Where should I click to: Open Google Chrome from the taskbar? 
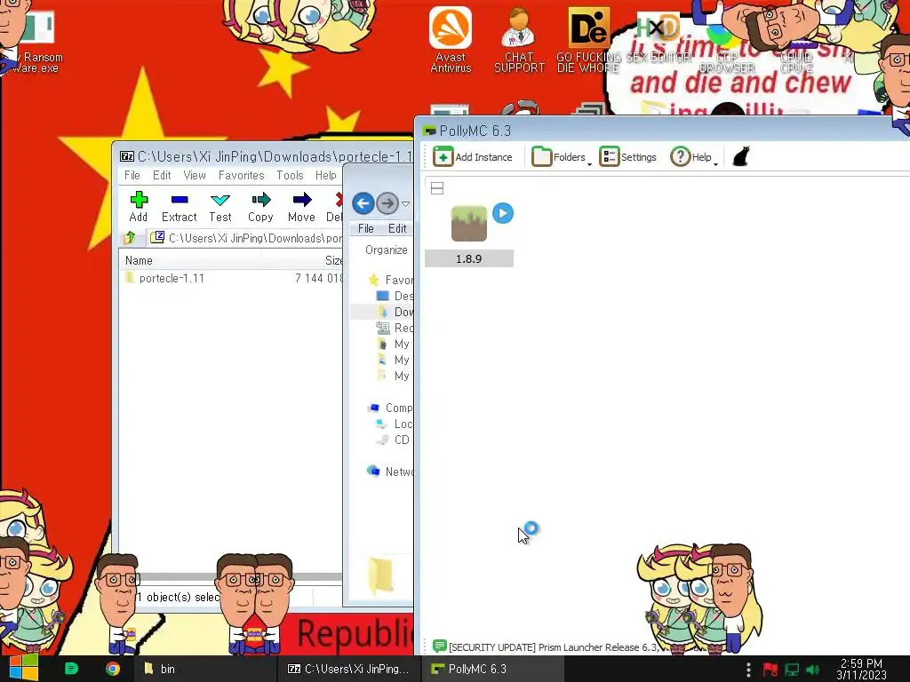pos(113,669)
